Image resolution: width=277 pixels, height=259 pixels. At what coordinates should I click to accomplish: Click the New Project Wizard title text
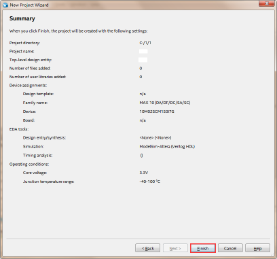coord(29,5)
